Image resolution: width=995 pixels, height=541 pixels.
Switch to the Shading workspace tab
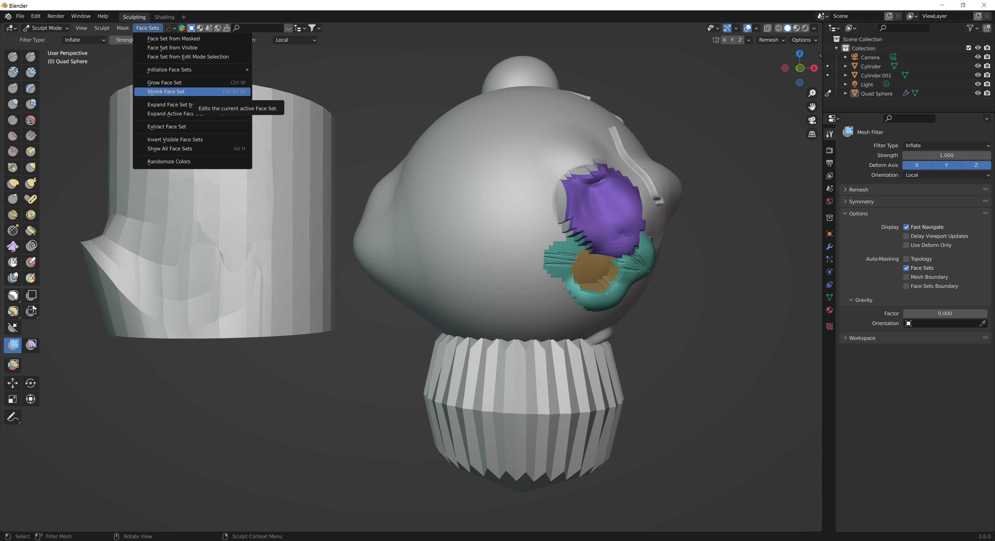(x=164, y=17)
